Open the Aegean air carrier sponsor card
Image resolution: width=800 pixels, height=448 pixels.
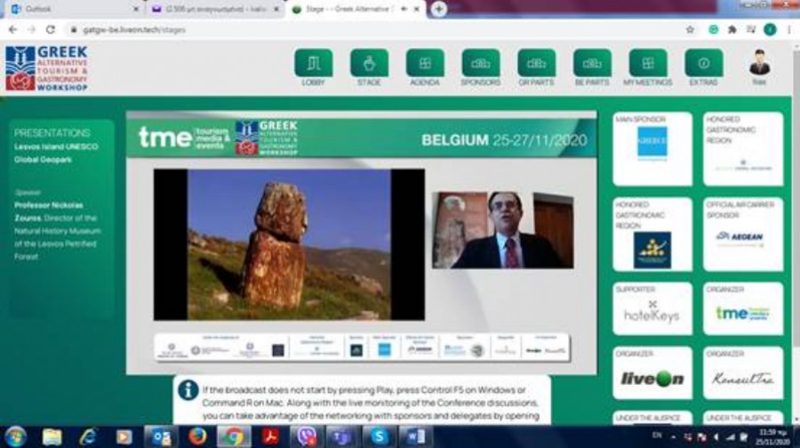point(743,234)
